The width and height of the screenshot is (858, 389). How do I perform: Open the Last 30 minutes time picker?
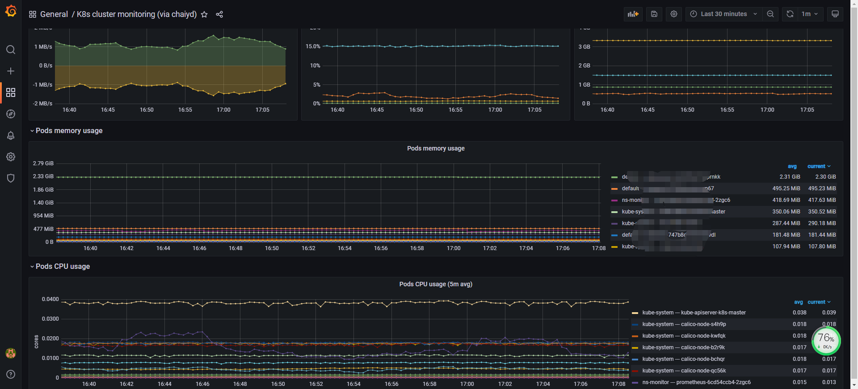coord(723,14)
